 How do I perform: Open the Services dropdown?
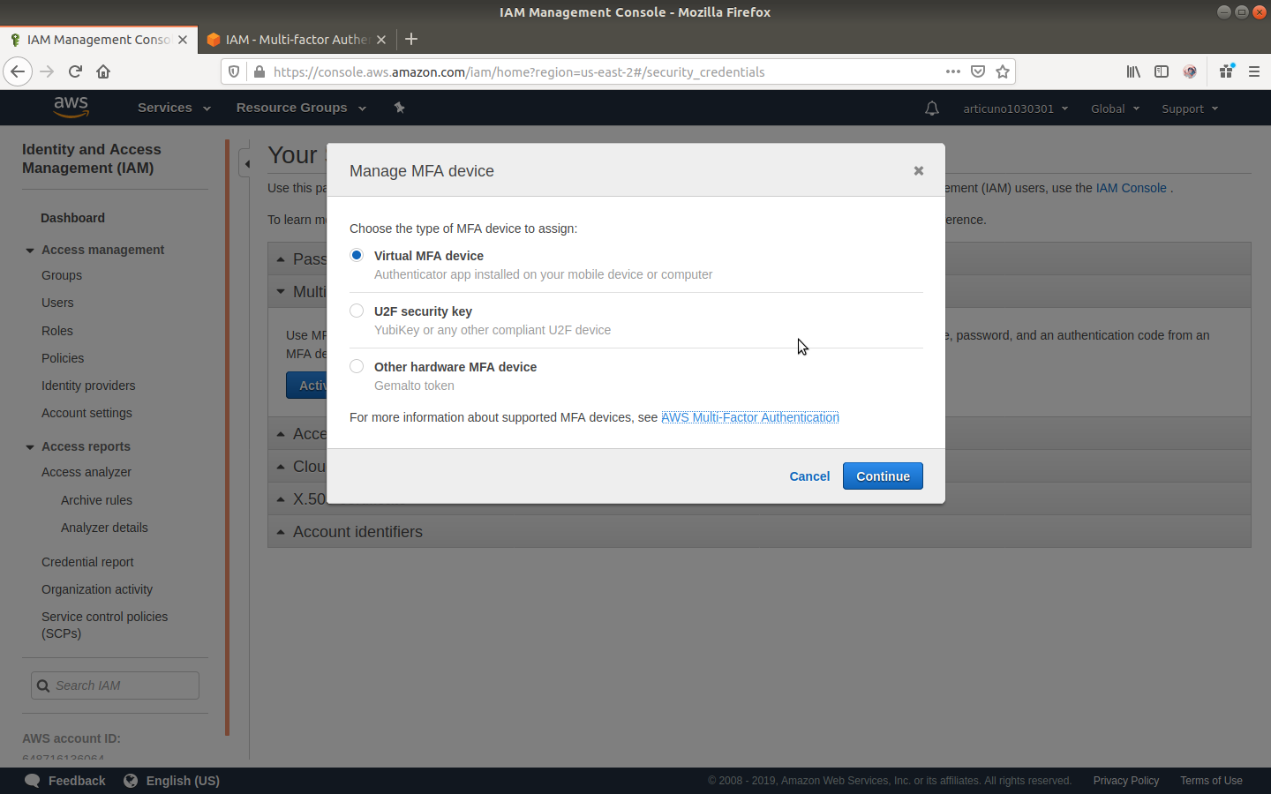[x=174, y=108]
